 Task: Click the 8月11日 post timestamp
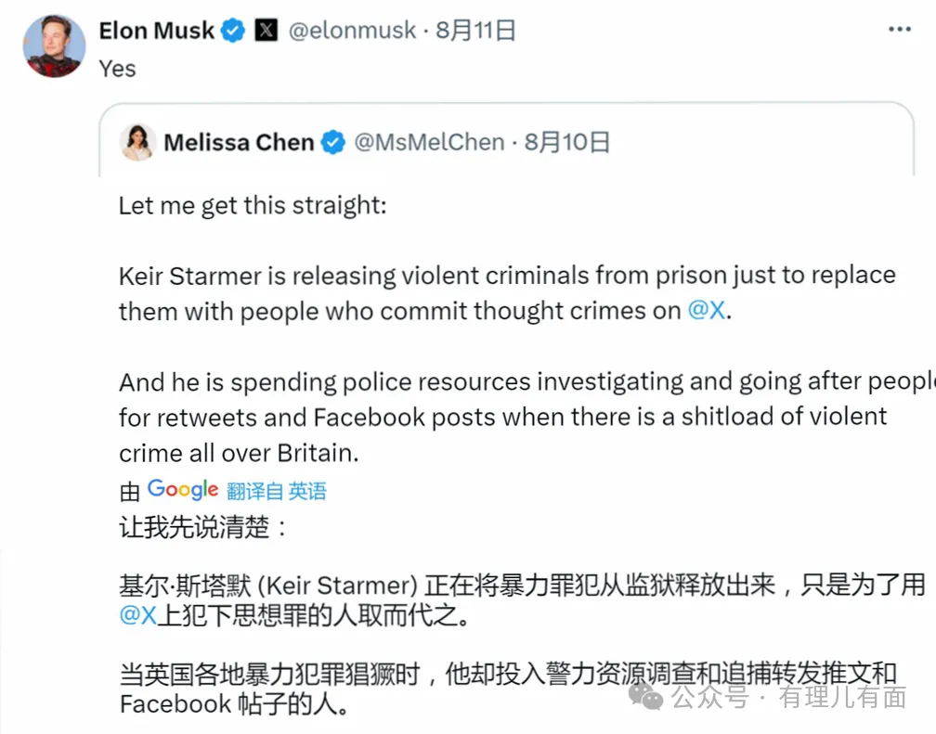[x=475, y=31]
